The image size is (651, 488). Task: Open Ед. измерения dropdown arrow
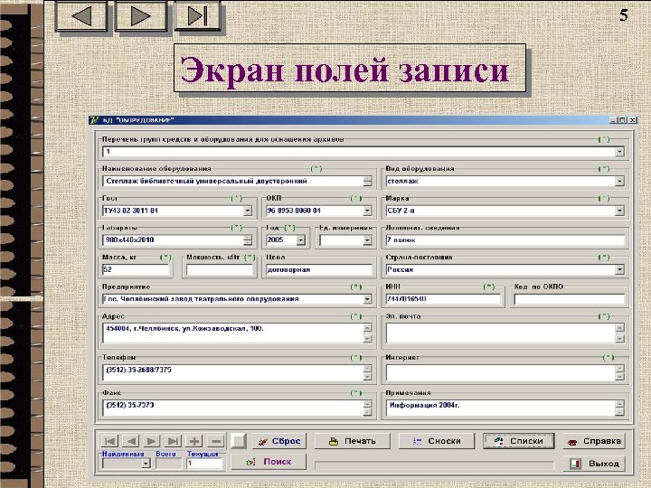(x=367, y=240)
